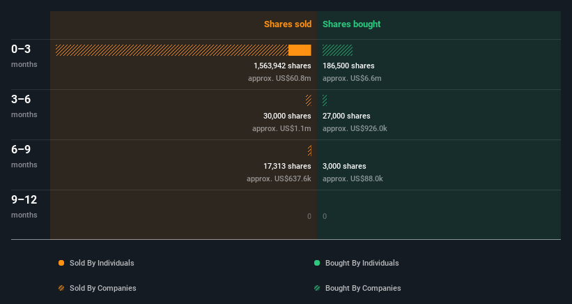Click the '0–3' months row label

click(x=21, y=49)
